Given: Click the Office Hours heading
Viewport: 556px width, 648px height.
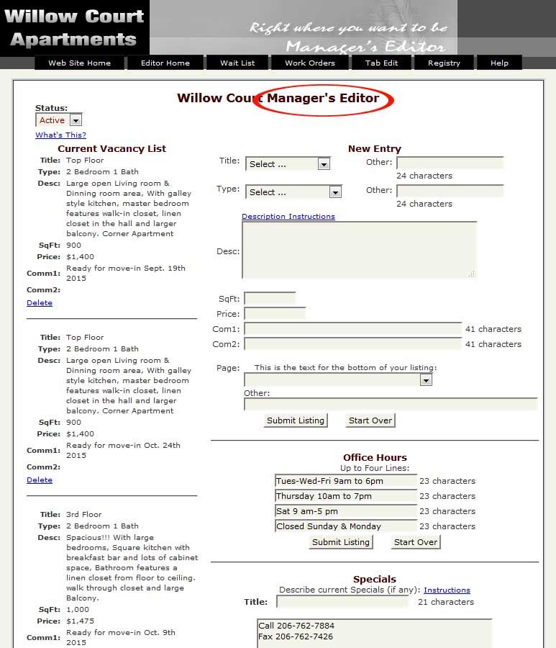Looking at the screenshot, I should pos(375,457).
